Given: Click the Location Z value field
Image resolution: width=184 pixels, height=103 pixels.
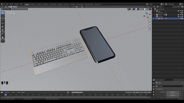Looking at the screenshot, I should tap(173, 96).
